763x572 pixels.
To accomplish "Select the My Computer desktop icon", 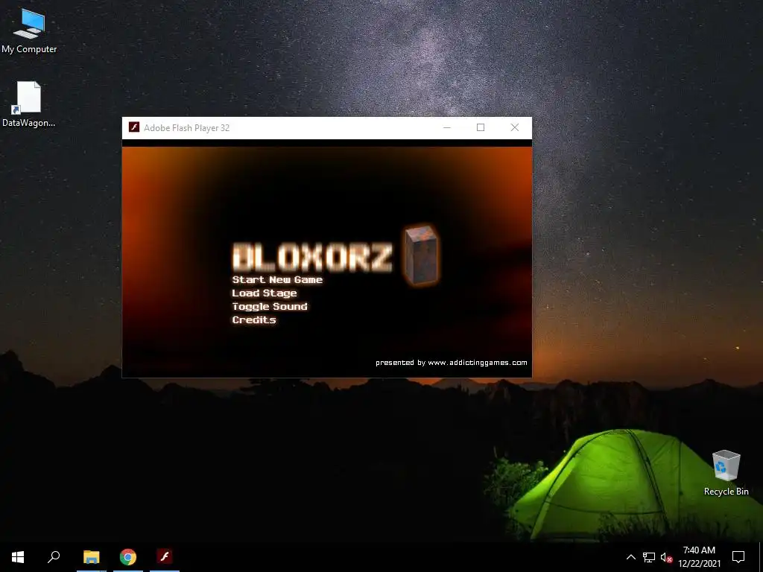I will point(29,31).
